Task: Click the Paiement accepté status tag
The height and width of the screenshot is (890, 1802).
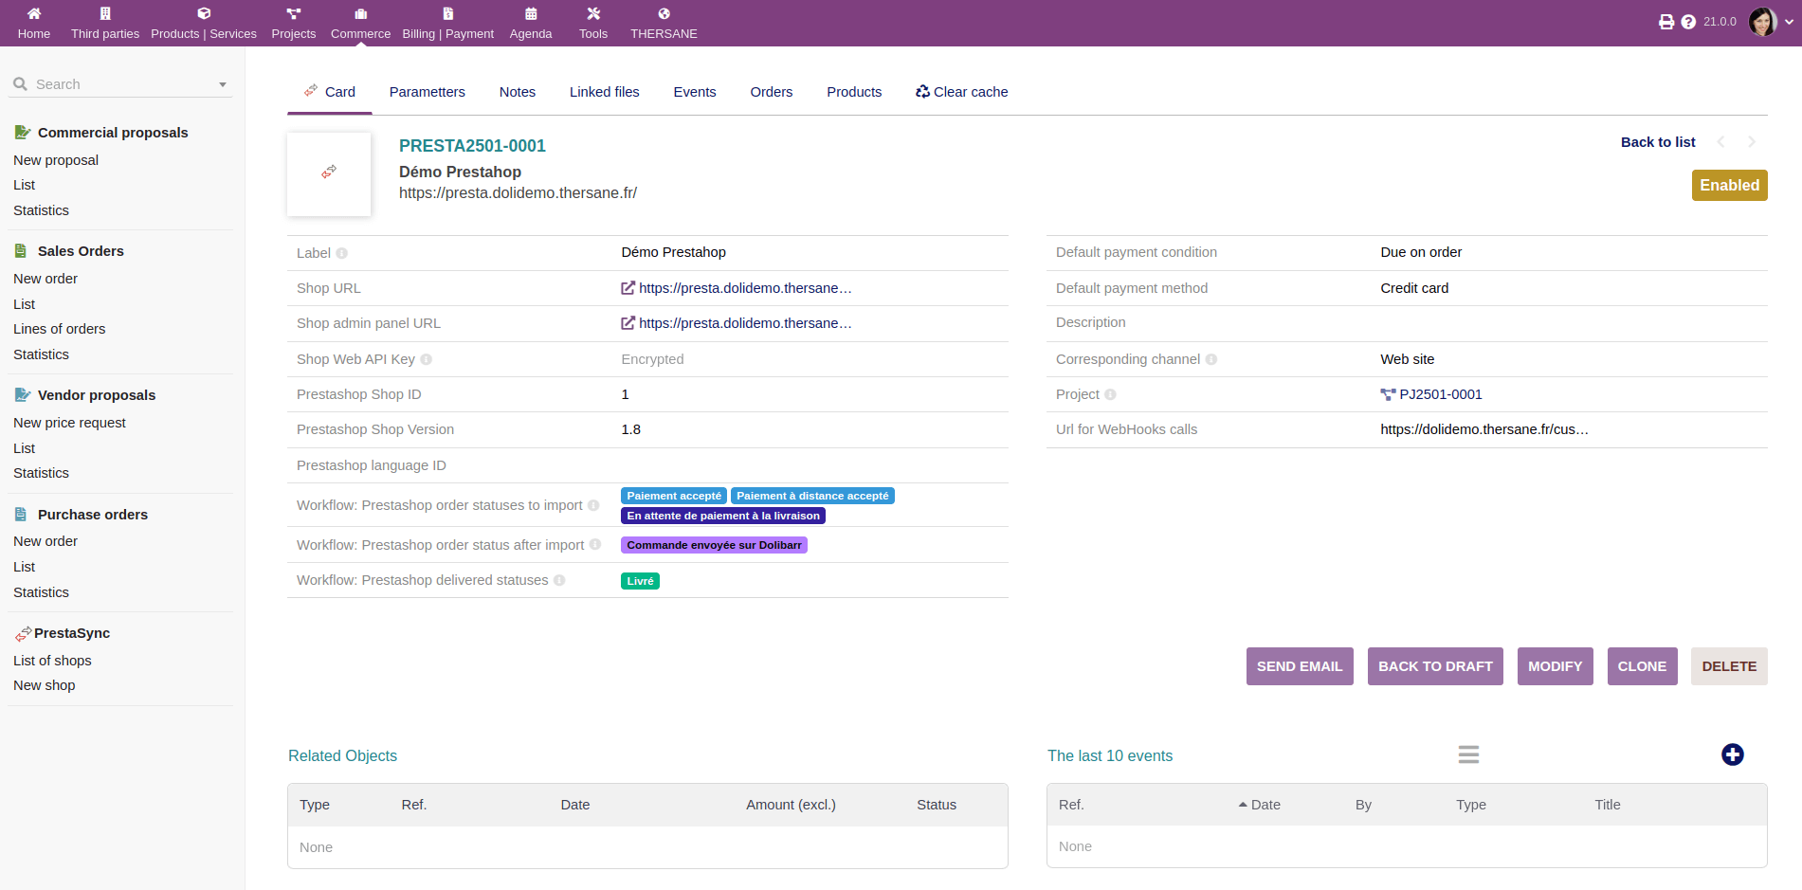Action: tap(674, 496)
